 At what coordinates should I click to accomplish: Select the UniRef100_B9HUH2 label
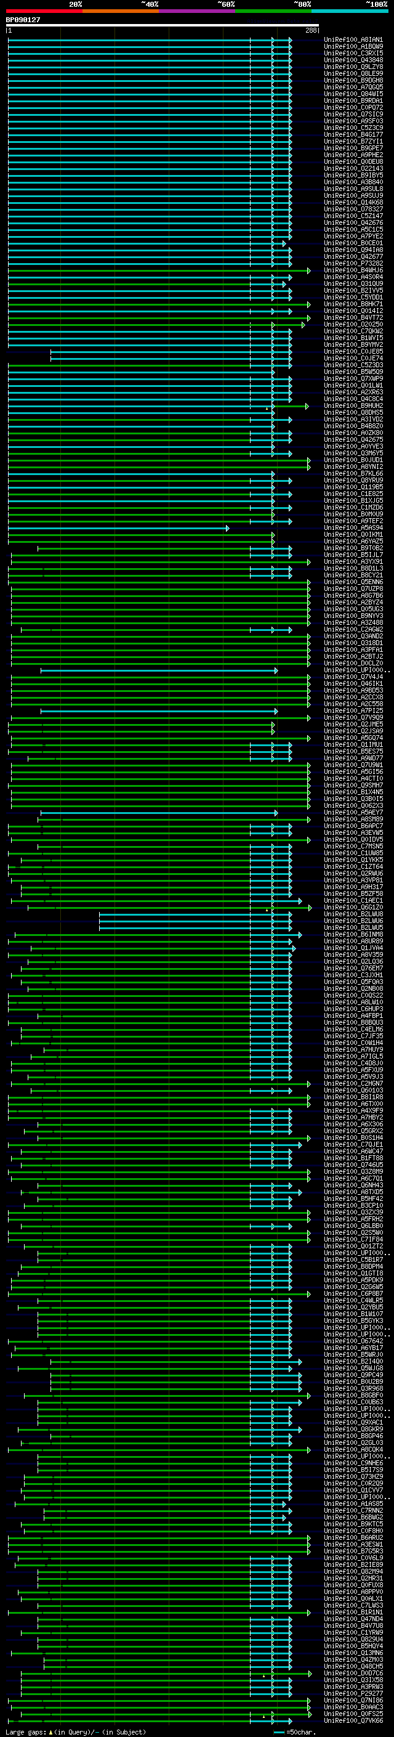point(353,406)
